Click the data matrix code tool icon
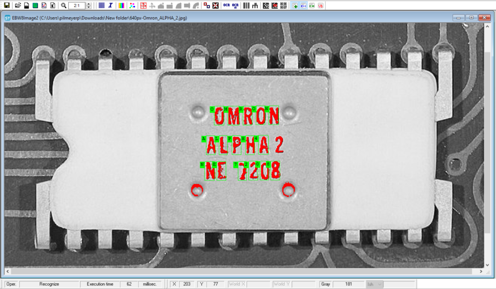 tap(265, 5)
